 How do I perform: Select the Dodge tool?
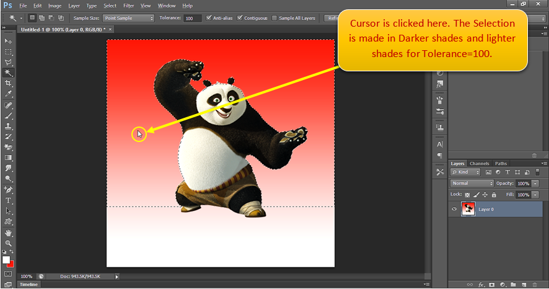pyautogui.click(x=8, y=179)
